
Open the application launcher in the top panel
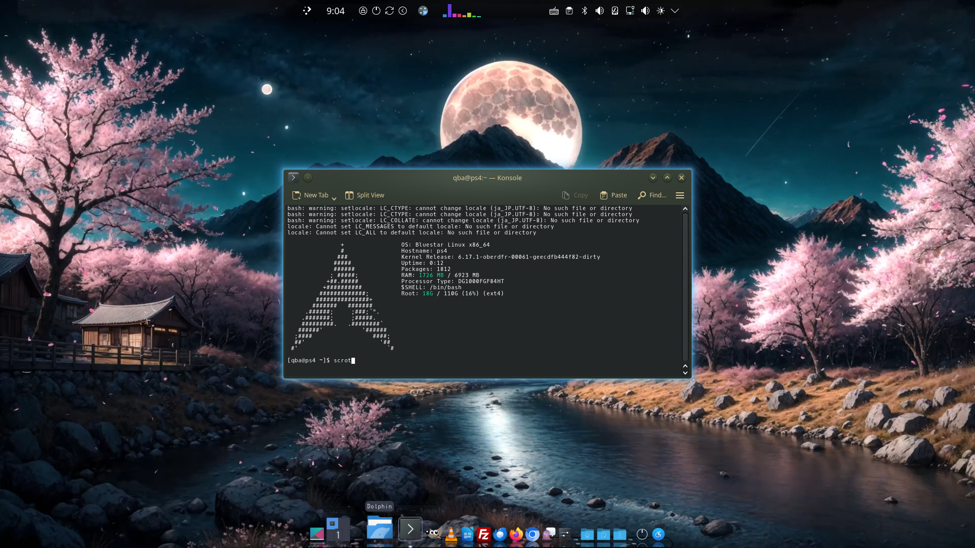click(x=307, y=11)
